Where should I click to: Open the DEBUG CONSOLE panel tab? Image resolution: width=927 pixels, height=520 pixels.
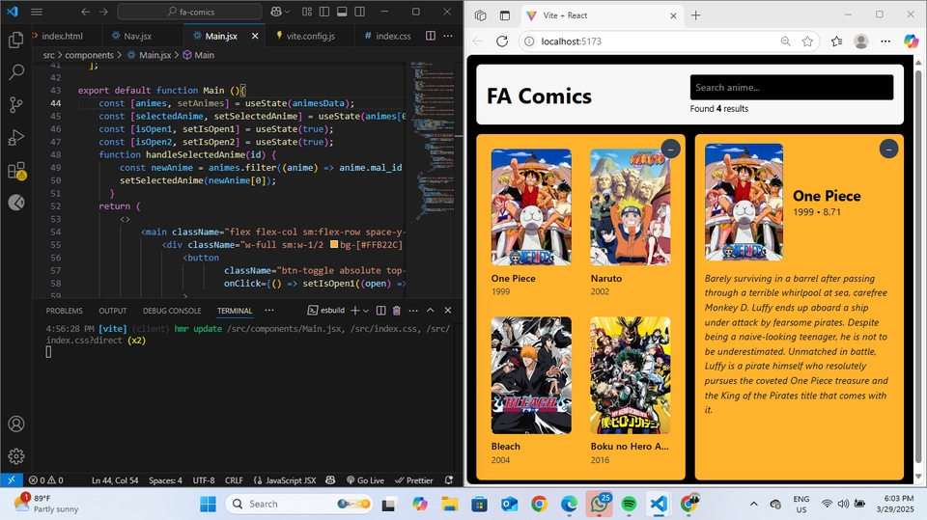(172, 311)
